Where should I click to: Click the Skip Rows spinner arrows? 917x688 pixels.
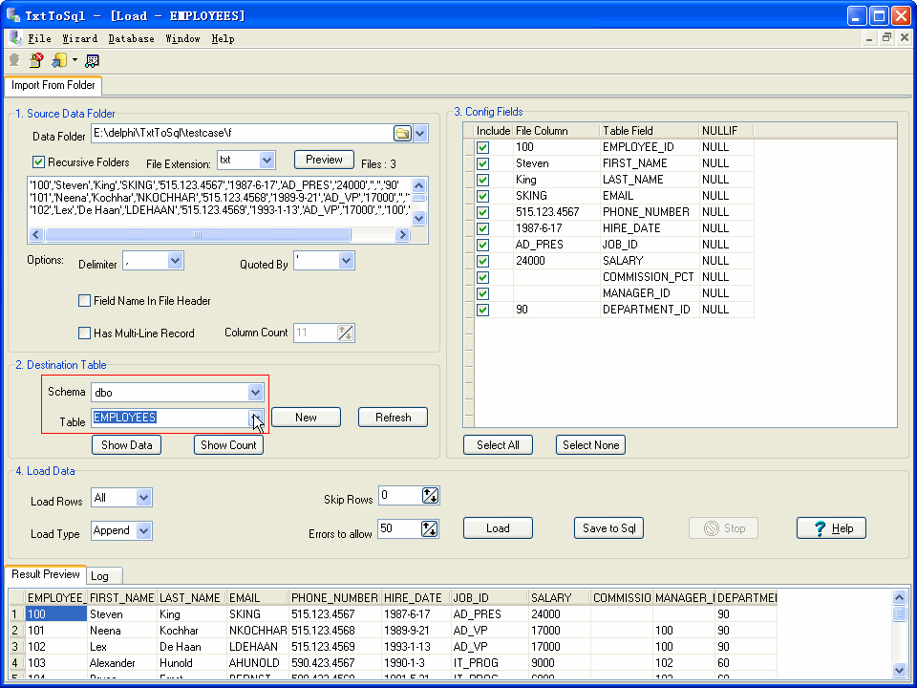431,496
